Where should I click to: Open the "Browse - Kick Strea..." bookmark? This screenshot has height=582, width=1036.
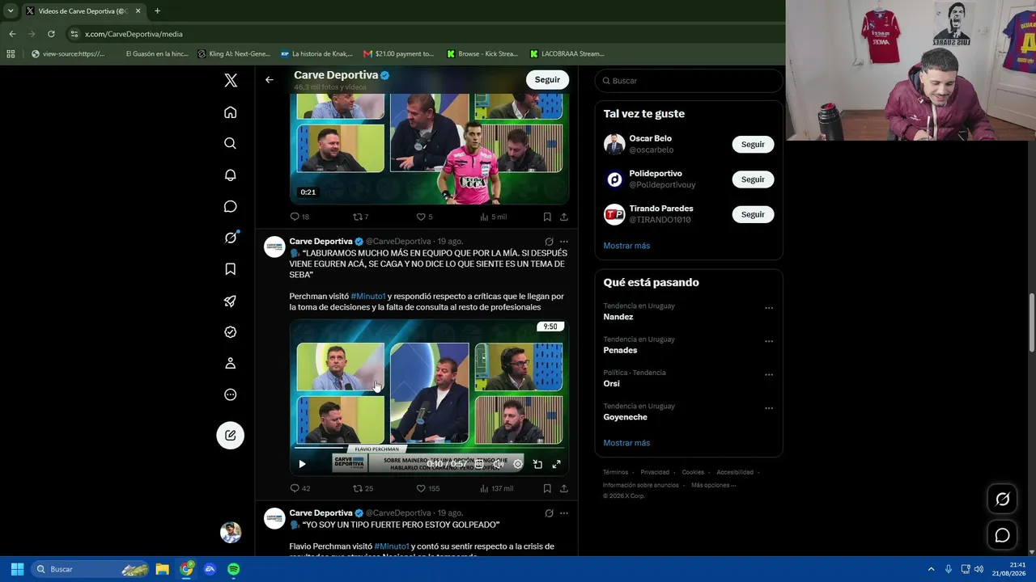point(482,54)
